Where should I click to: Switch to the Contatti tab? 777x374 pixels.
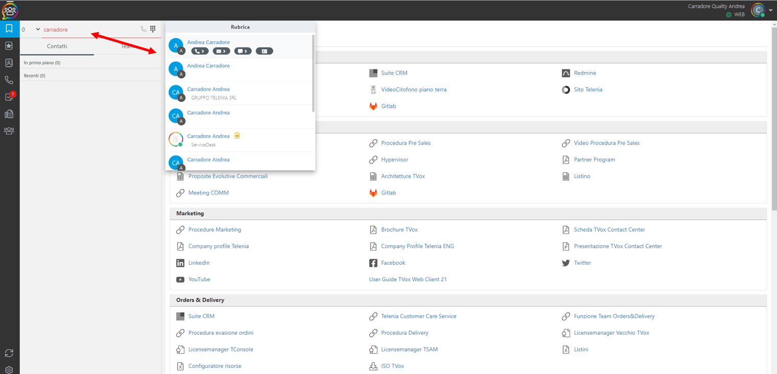coord(57,46)
